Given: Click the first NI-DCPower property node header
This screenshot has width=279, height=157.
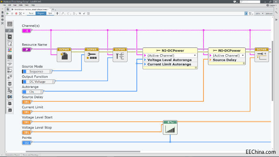Looking at the screenshot, I should tap(170, 50).
